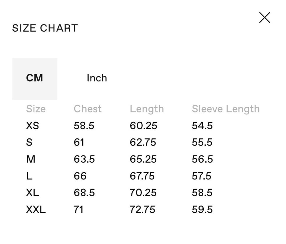Close the size chart dialog
Screen dimensions: 286x244
pos(264,18)
